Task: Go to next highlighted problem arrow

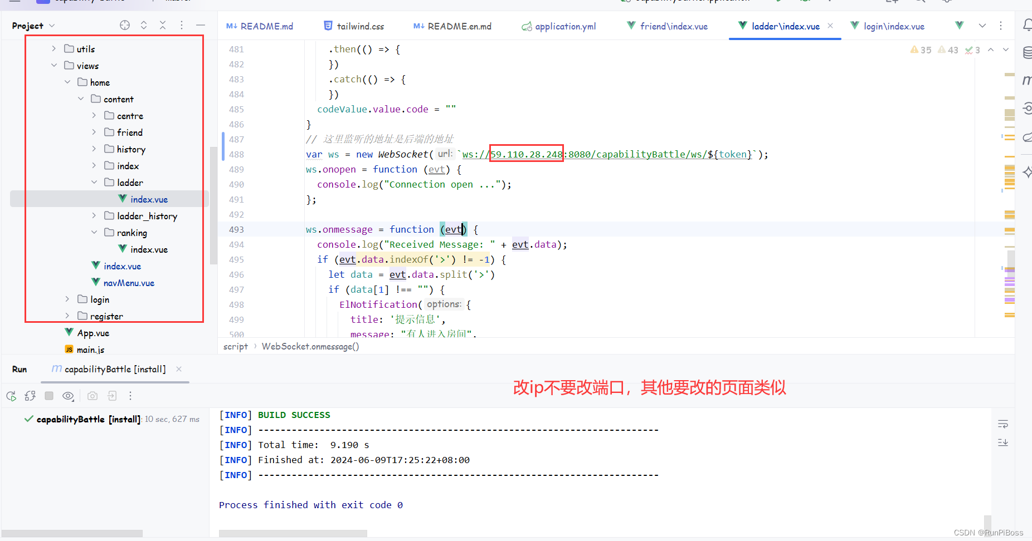Action: pyautogui.click(x=1006, y=50)
